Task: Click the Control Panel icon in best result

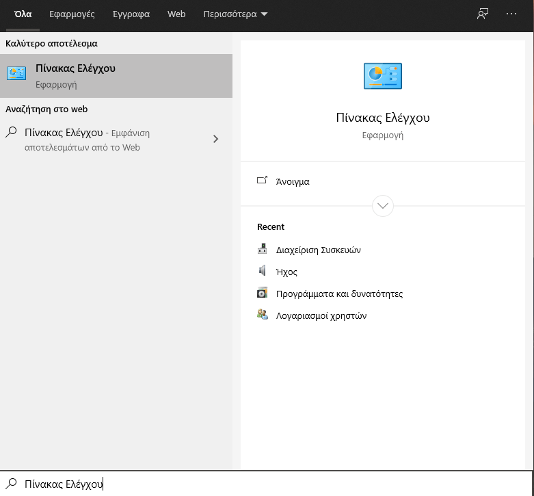Action: click(16, 75)
